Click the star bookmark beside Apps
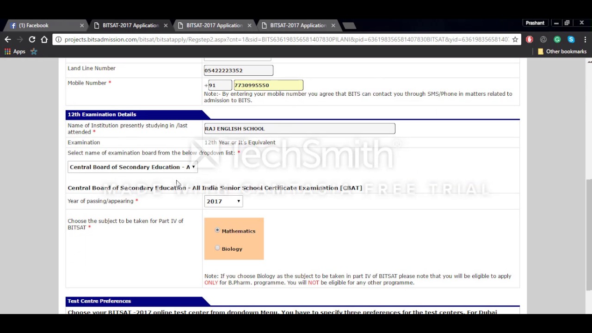Screen dimensions: 592x333 (x=34, y=51)
